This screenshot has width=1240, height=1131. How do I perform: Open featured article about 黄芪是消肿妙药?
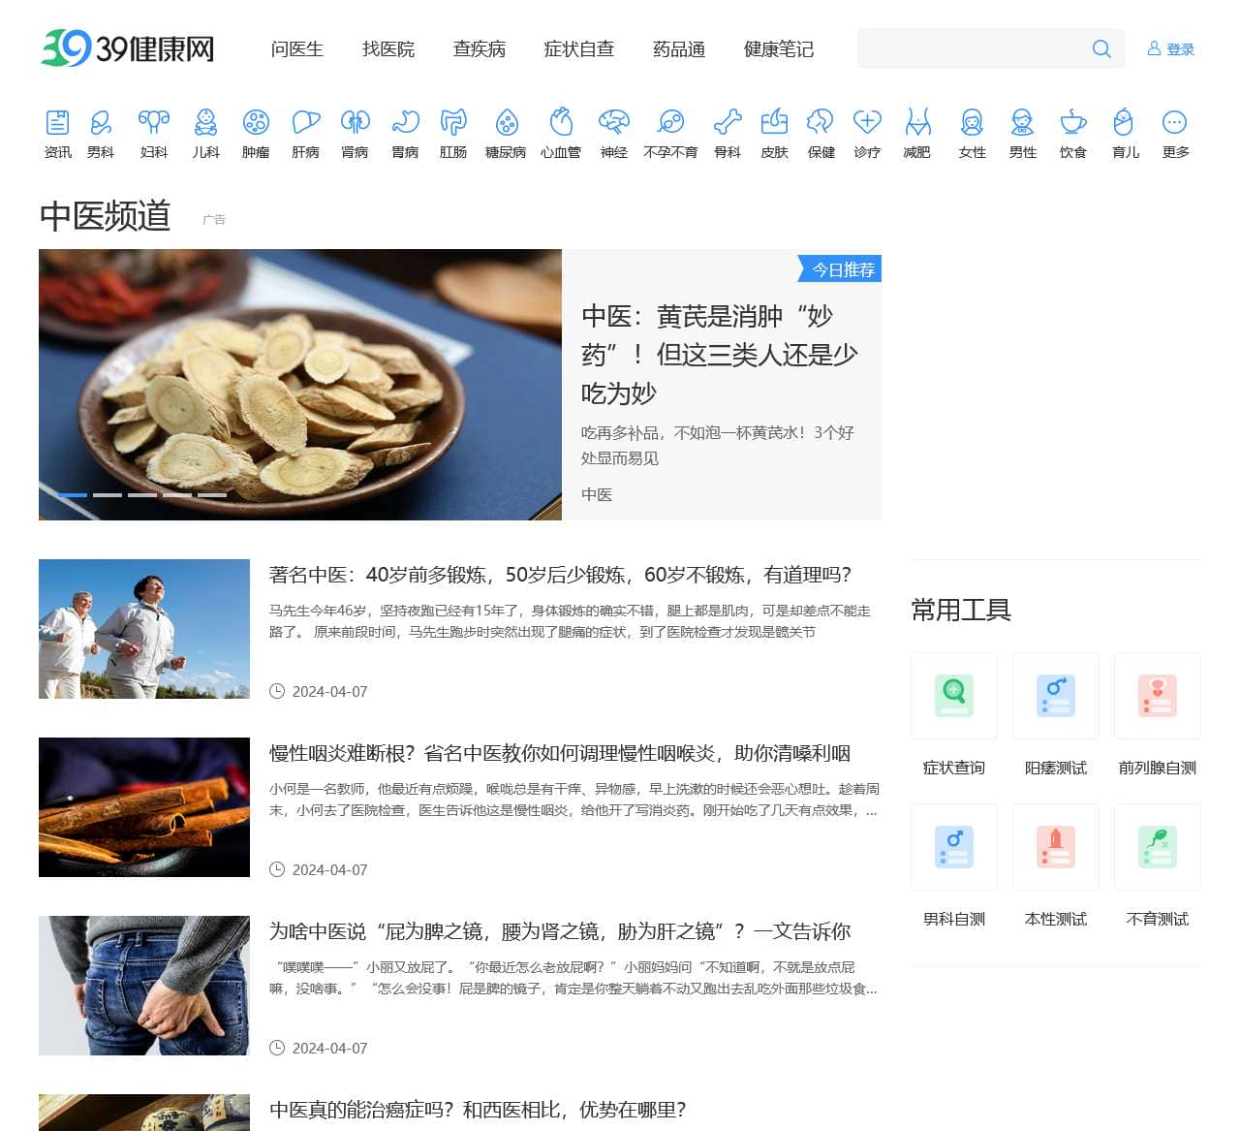pos(720,355)
